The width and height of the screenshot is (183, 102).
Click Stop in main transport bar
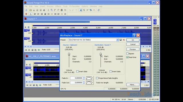tap(45, 14)
